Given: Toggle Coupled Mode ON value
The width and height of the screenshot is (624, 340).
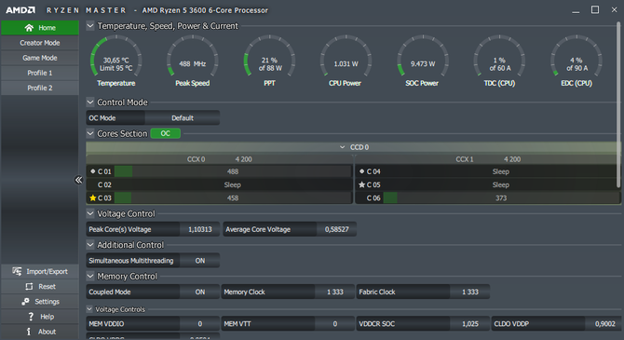Looking at the screenshot, I should pos(200,292).
